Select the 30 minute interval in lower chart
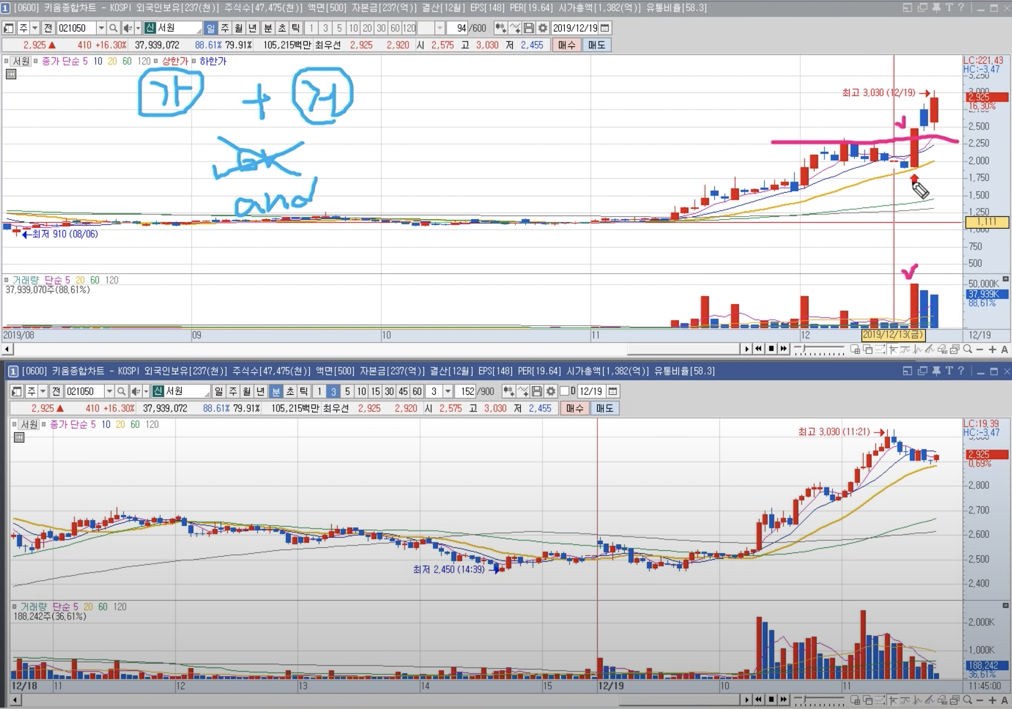This screenshot has height=709, width=1012. tap(389, 391)
